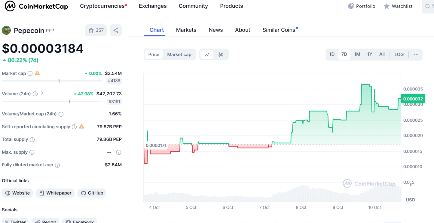This screenshot has height=223, width=434.
Task: Open the official Website link
Action: [18, 193]
